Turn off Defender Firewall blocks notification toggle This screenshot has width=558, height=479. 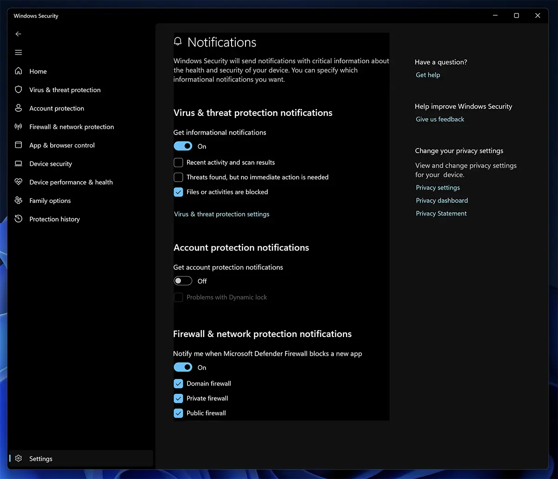[x=183, y=367]
